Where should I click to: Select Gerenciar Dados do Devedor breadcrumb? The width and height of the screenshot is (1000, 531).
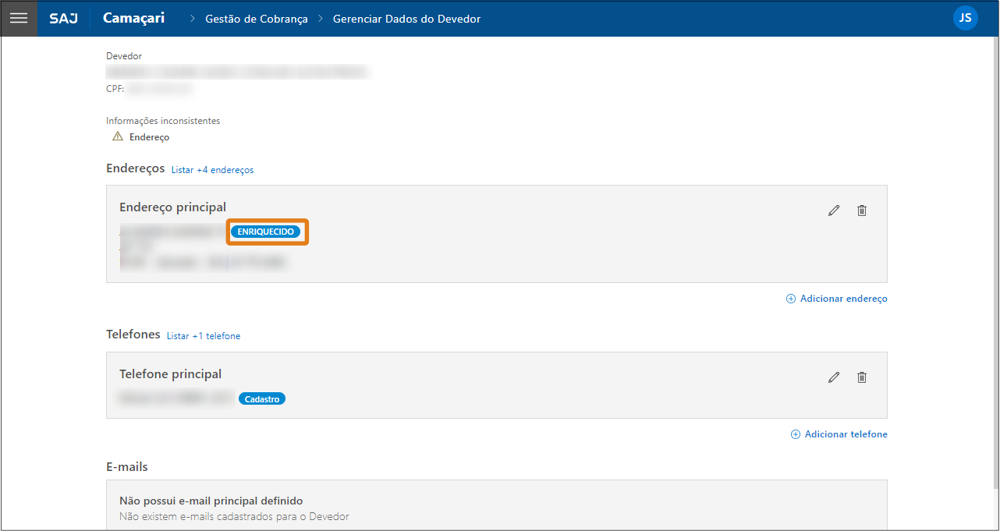pyautogui.click(x=406, y=19)
